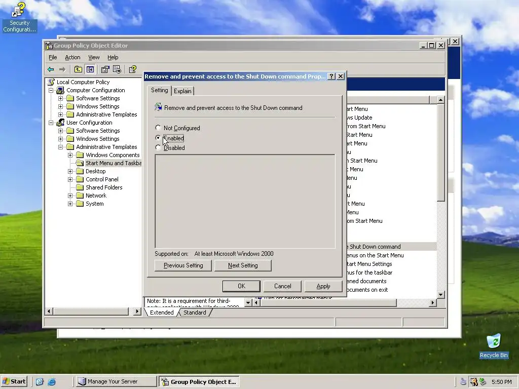The height and width of the screenshot is (389, 519).
Task: Click the User Configuration node icon
Action: tap(60, 123)
